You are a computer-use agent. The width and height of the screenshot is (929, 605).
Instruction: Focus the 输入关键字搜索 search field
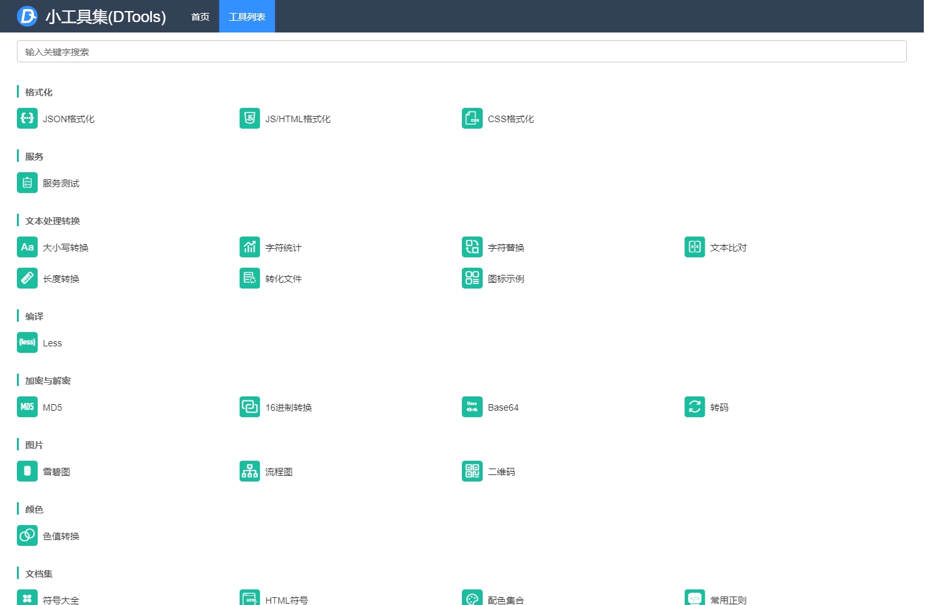(462, 51)
